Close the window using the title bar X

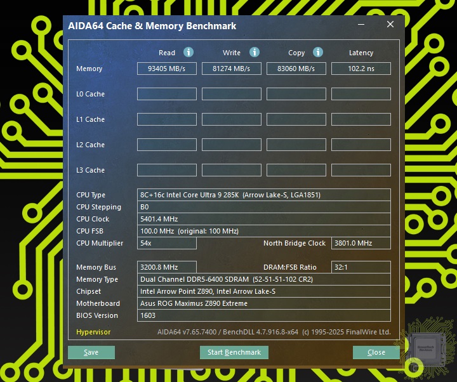click(390, 25)
